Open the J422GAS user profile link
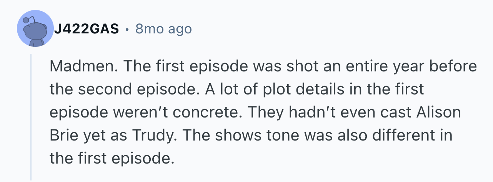The height and width of the screenshot is (182, 493). point(86,29)
